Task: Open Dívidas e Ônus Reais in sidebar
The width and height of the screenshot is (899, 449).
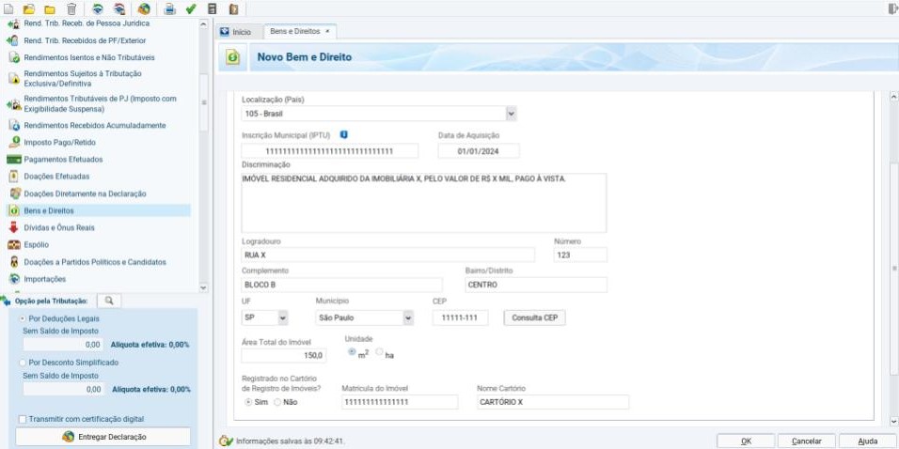Action: coord(58,227)
